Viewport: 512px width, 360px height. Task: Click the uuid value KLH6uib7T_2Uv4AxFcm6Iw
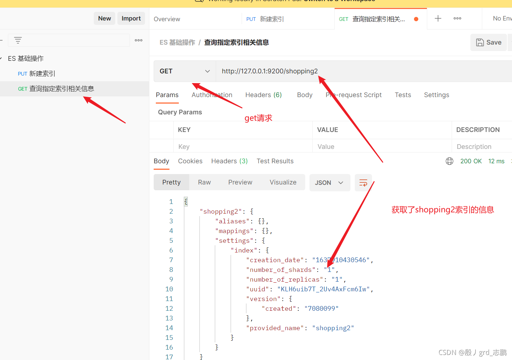coord(324,289)
